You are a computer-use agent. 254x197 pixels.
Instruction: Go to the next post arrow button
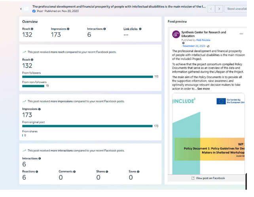coord(219,9)
